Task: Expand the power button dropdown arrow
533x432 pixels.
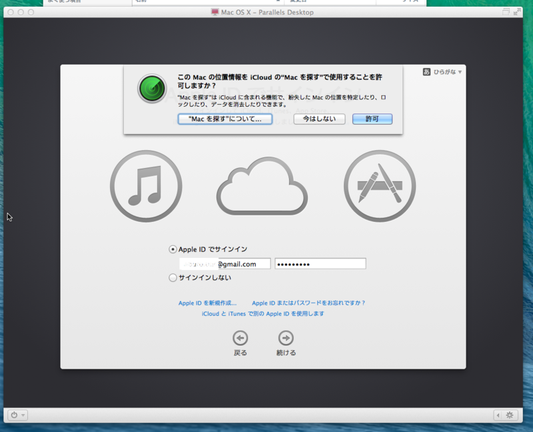Action: tap(24, 415)
